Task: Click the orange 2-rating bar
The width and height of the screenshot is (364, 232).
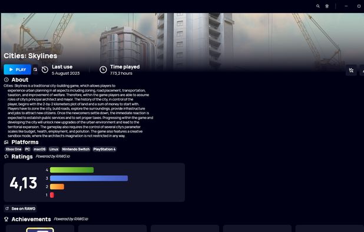Action: pyautogui.click(x=57, y=187)
